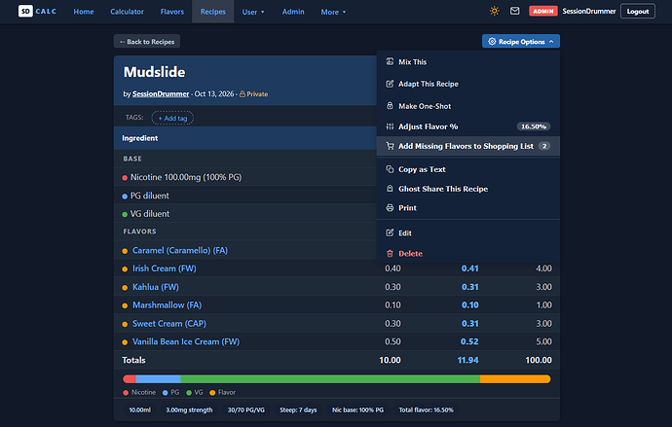672x427 pixels.
Task: Click the Delete trash icon
Action: click(x=390, y=253)
